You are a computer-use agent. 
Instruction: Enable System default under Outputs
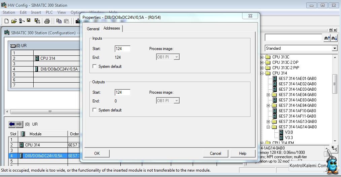(94, 110)
